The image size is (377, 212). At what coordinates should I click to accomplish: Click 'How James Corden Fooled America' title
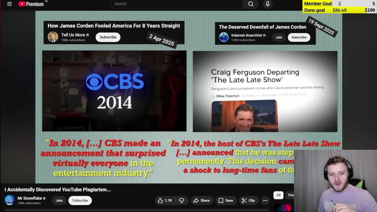(x=114, y=26)
